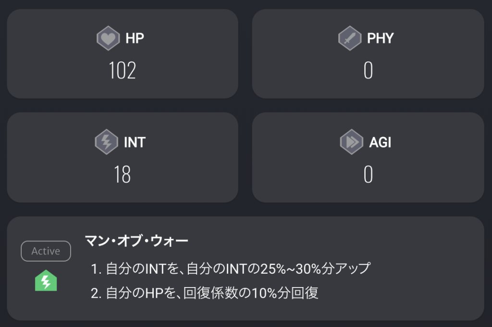Click the "1." list number marker
Screen dimensions: 492x327
(x=95, y=268)
